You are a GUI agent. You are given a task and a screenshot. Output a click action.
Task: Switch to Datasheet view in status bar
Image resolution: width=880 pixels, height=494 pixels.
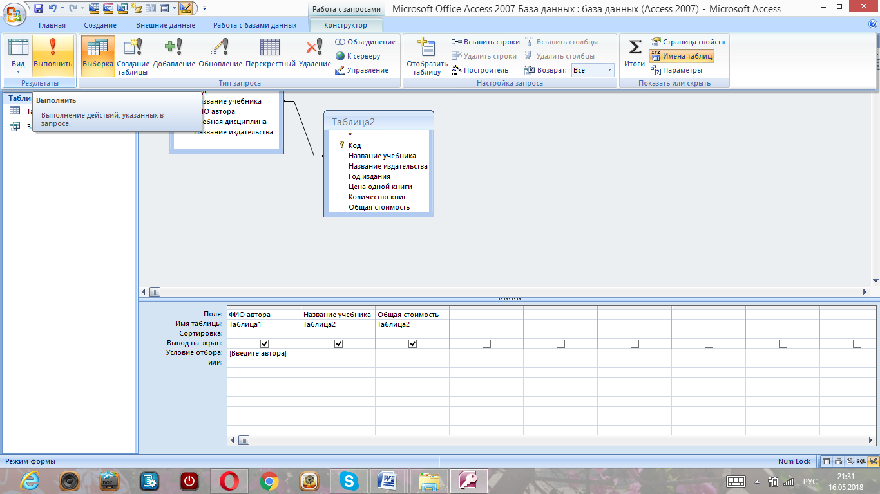(x=827, y=461)
